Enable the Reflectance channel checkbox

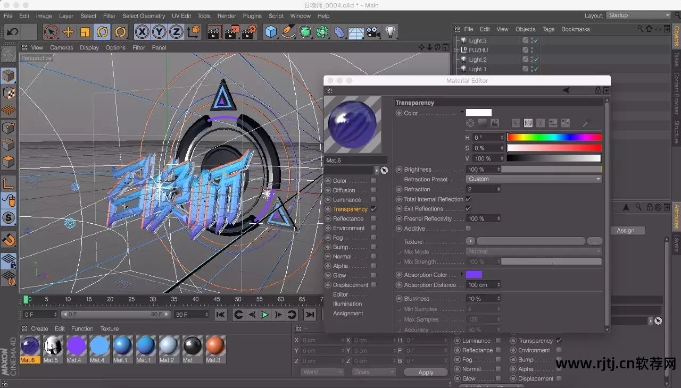[x=373, y=218]
